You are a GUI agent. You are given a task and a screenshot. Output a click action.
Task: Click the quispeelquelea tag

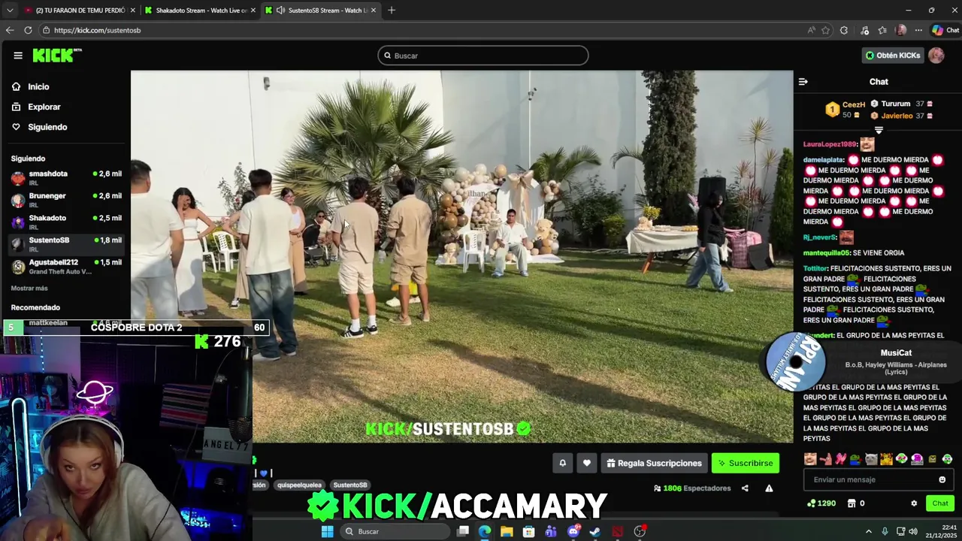(x=299, y=485)
